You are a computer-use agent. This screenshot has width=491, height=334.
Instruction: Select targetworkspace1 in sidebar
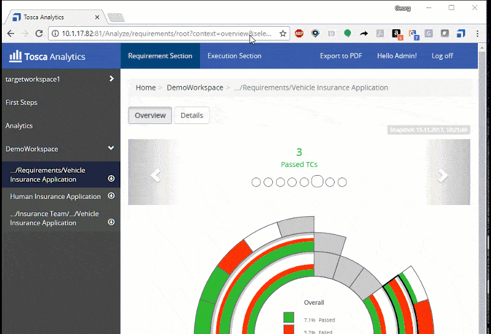tap(32, 79)
